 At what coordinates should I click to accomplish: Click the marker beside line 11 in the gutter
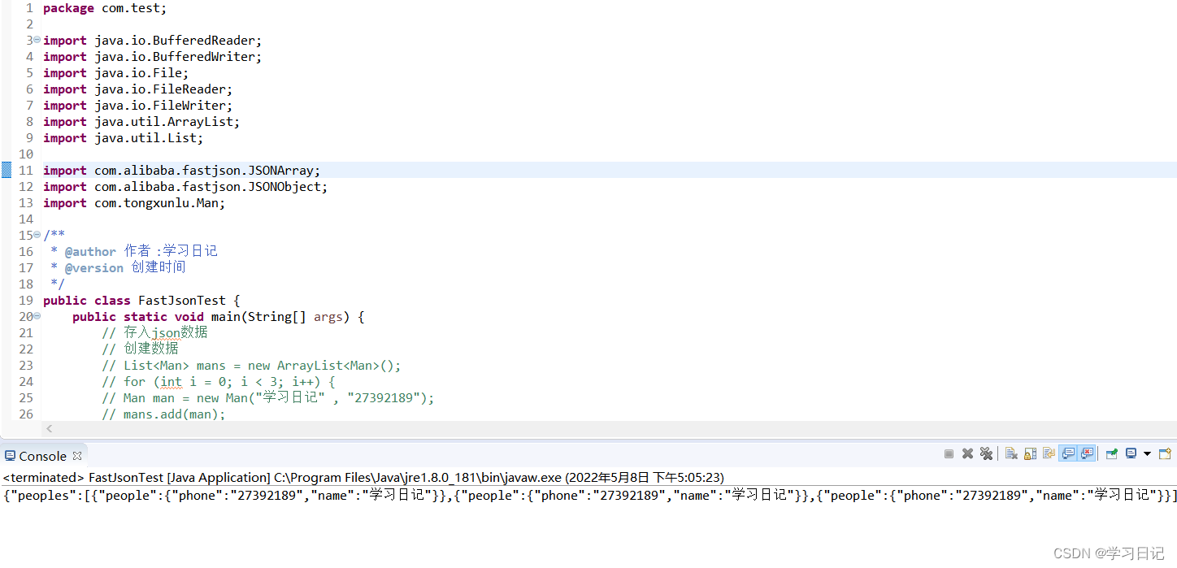click(x=7, y=170)
